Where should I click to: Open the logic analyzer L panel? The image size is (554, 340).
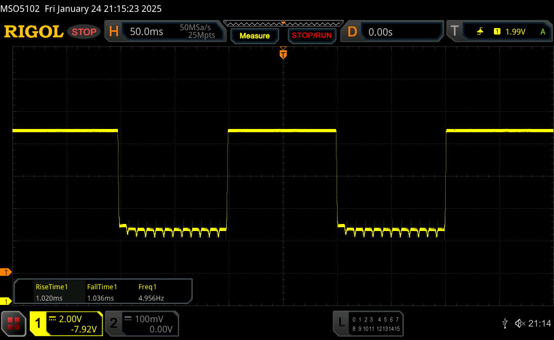[x=341, y=323]
